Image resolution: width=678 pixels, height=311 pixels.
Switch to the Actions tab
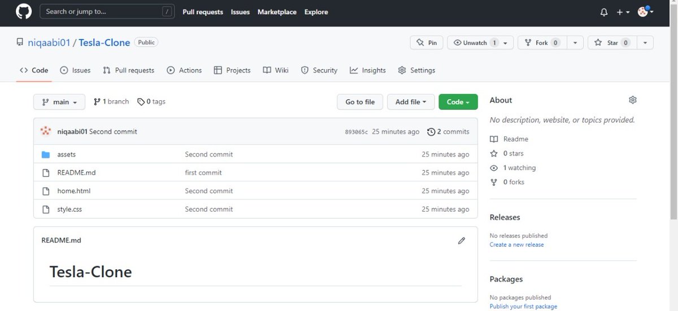click(x=184, y=70)
